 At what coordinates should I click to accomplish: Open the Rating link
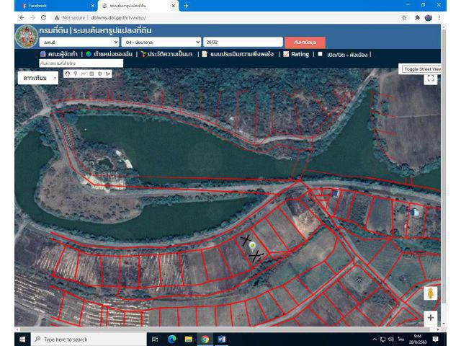tap(295, 54)
